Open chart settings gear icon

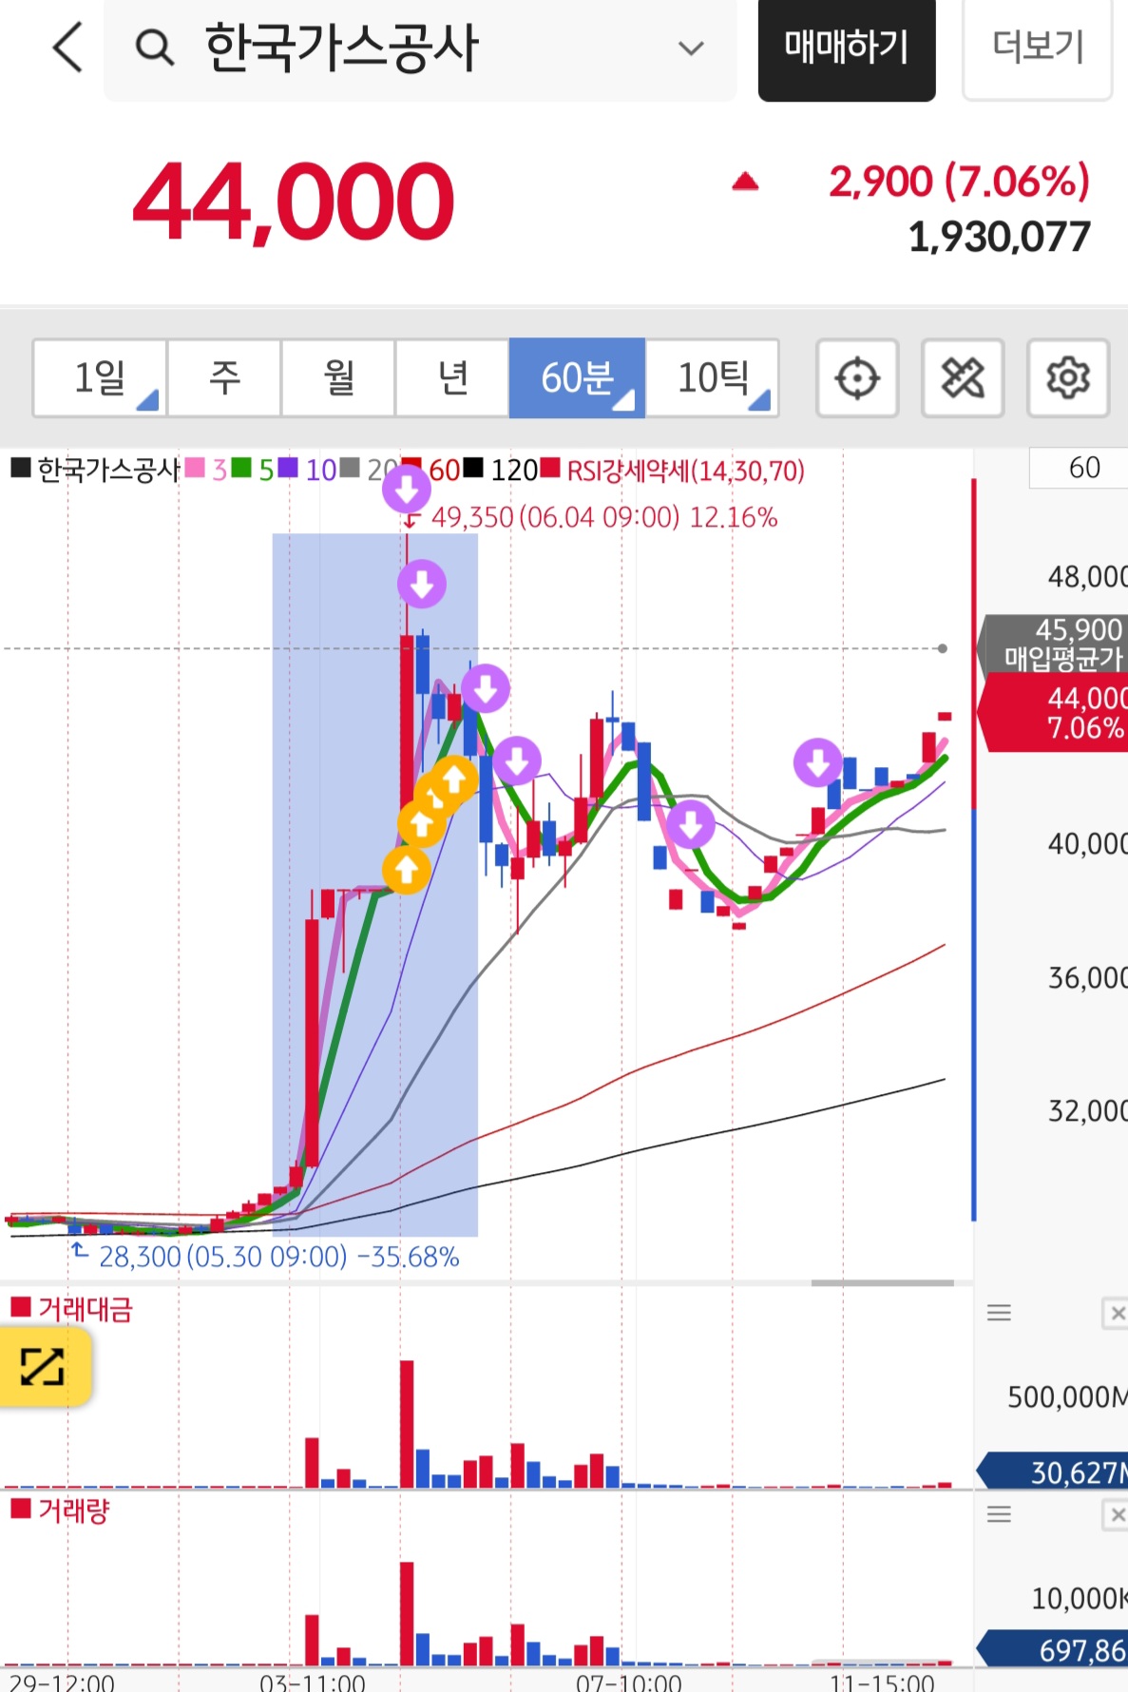[1068, 378]
